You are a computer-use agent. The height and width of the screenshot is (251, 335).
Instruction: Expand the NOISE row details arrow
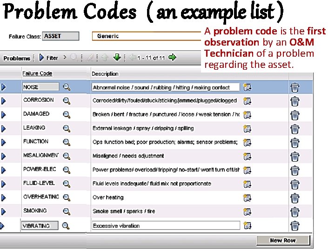click(3, 87)
